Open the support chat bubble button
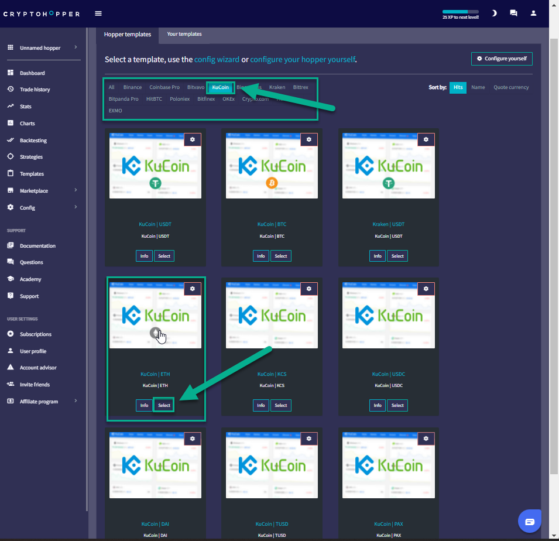Viewport: 559px width, 541px height. tap(530, 521)
